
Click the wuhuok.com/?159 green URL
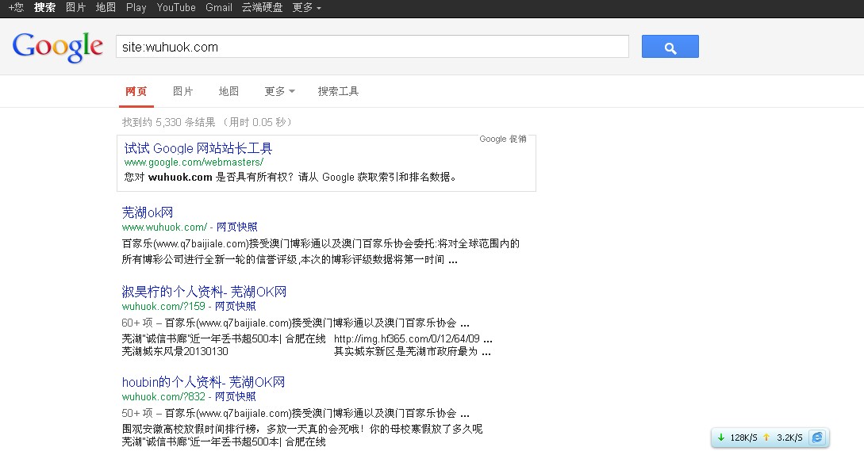(x=163, y=306)
